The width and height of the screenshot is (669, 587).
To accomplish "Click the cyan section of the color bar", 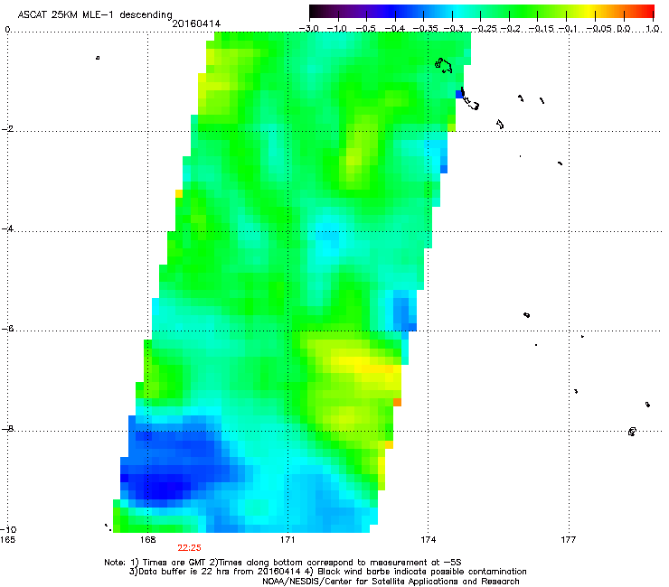I will click(458, 11).
